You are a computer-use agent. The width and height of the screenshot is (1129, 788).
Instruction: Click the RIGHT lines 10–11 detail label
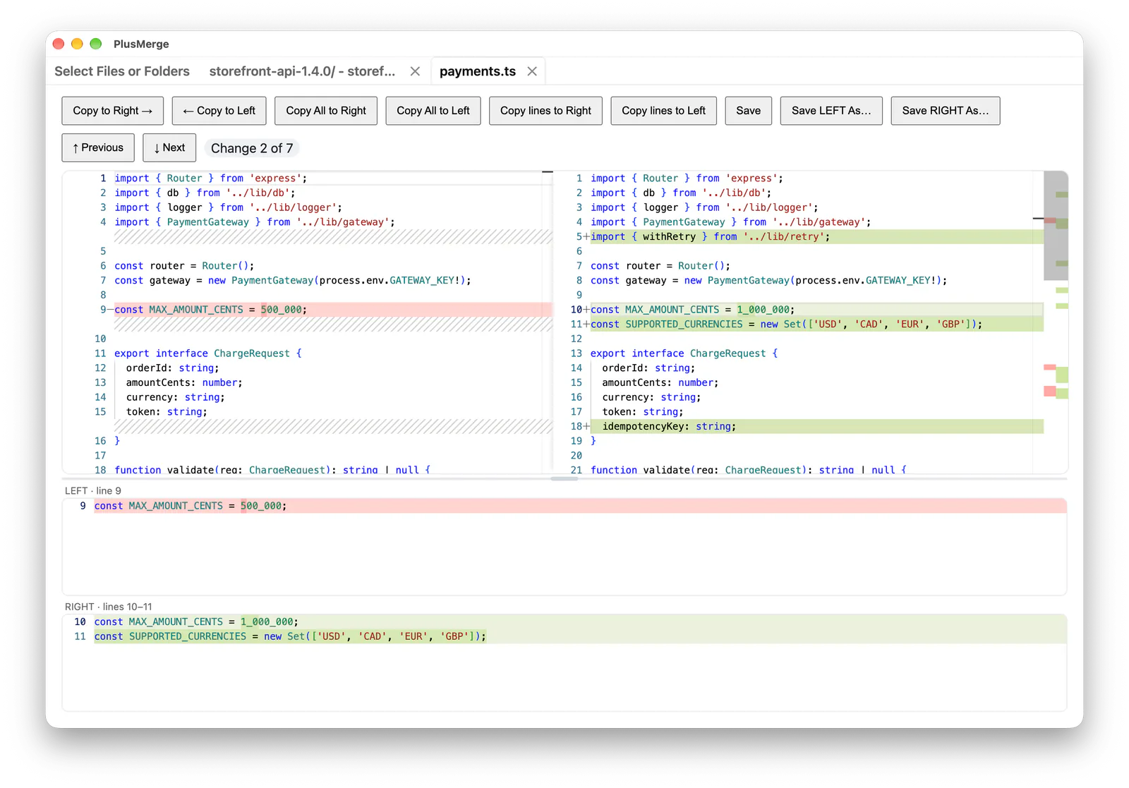point(109,607)
